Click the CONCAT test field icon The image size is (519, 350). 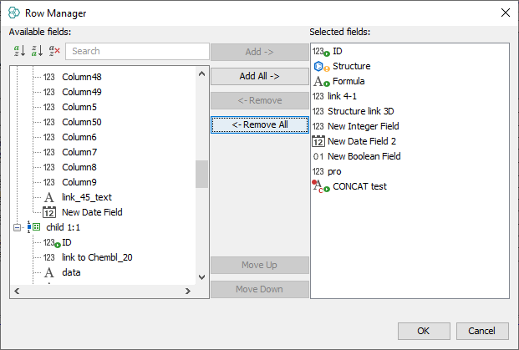coord(320,186)
